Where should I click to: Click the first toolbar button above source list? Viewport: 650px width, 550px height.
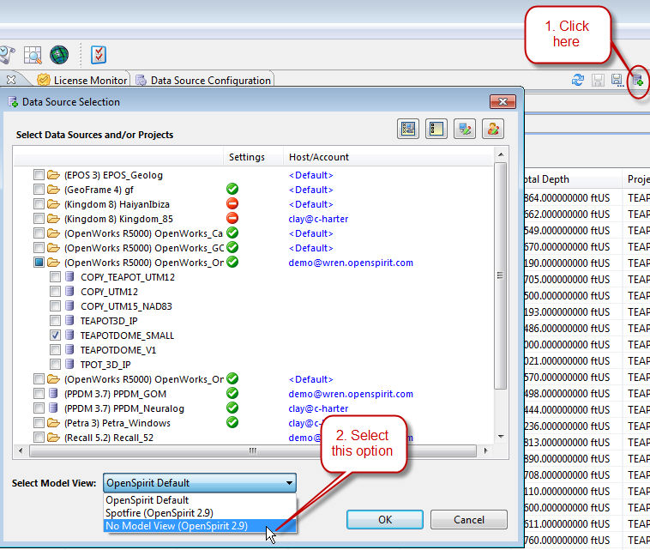[x=408, y=129]
